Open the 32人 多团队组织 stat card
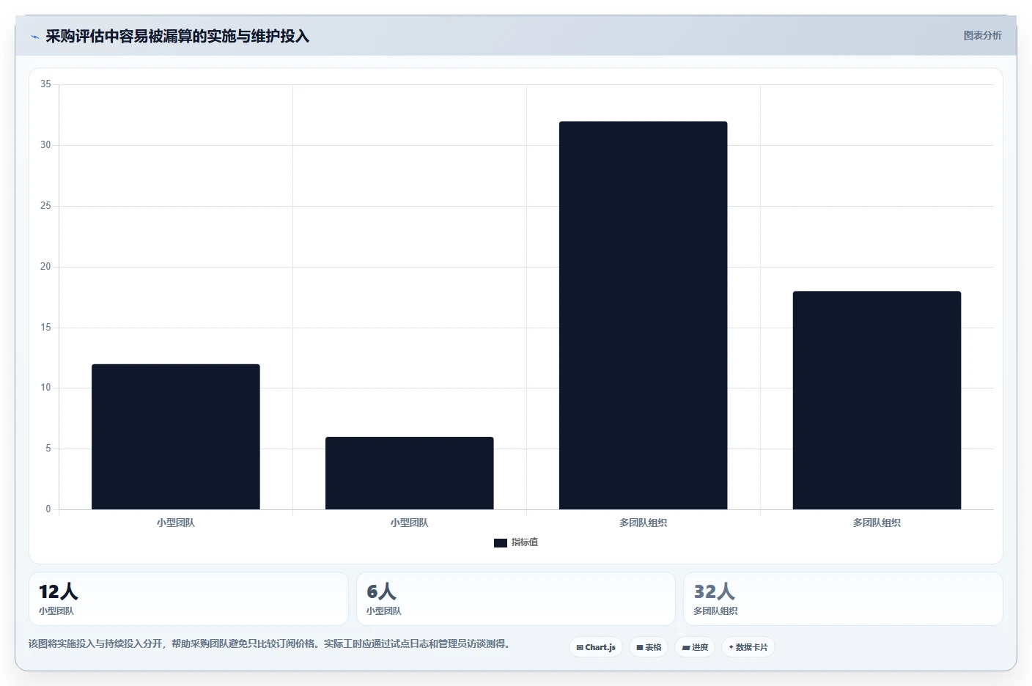 point(843,599)
